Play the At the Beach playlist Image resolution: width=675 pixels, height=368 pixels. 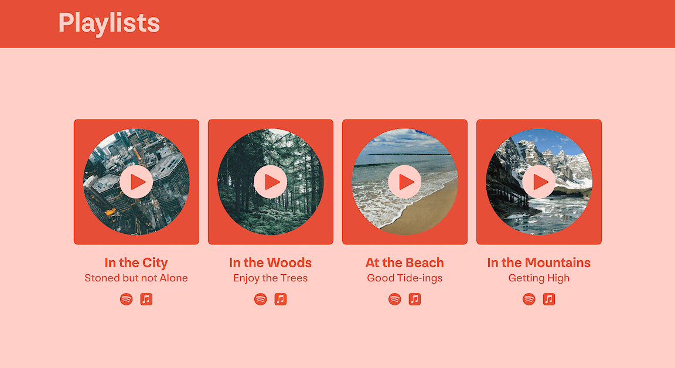tap(405, 182)
